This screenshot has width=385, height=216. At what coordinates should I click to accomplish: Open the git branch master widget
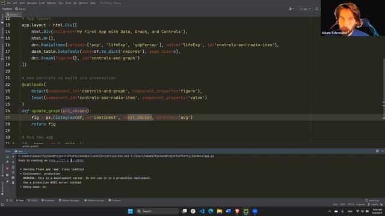pos(373,205)
